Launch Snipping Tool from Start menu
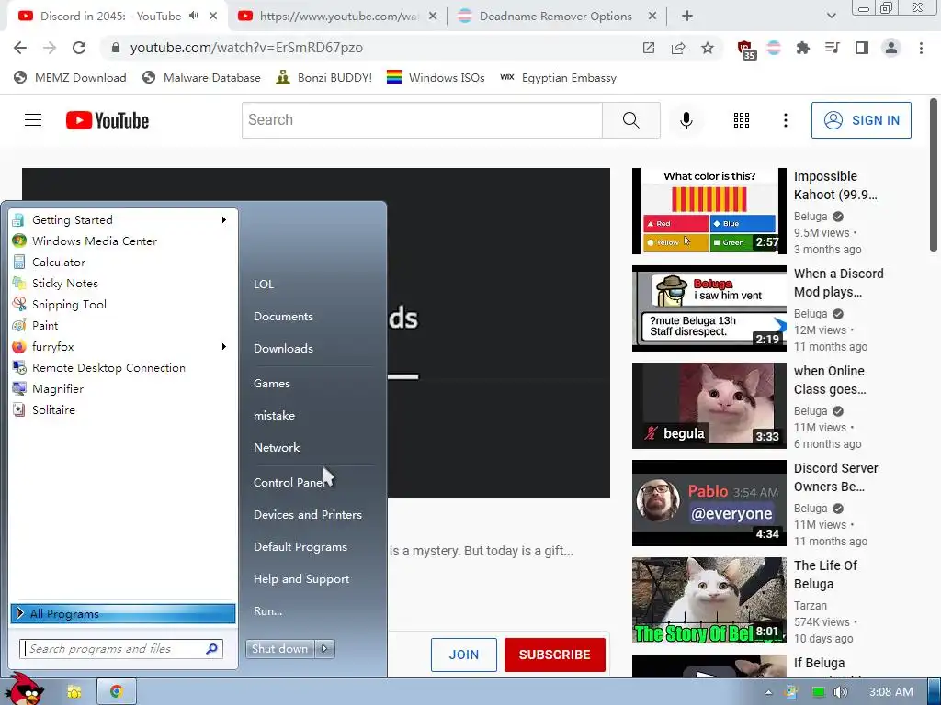Image resolution: width=941 pixels, height=705 pixels. point(69,304)
